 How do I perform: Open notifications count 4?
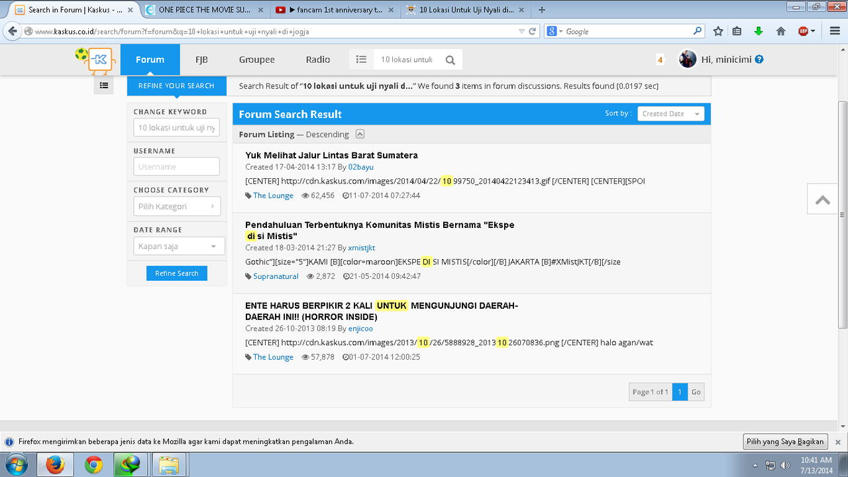click(x=660, y=60)
